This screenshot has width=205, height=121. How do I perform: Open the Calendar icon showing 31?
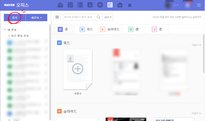pos(70,5)
